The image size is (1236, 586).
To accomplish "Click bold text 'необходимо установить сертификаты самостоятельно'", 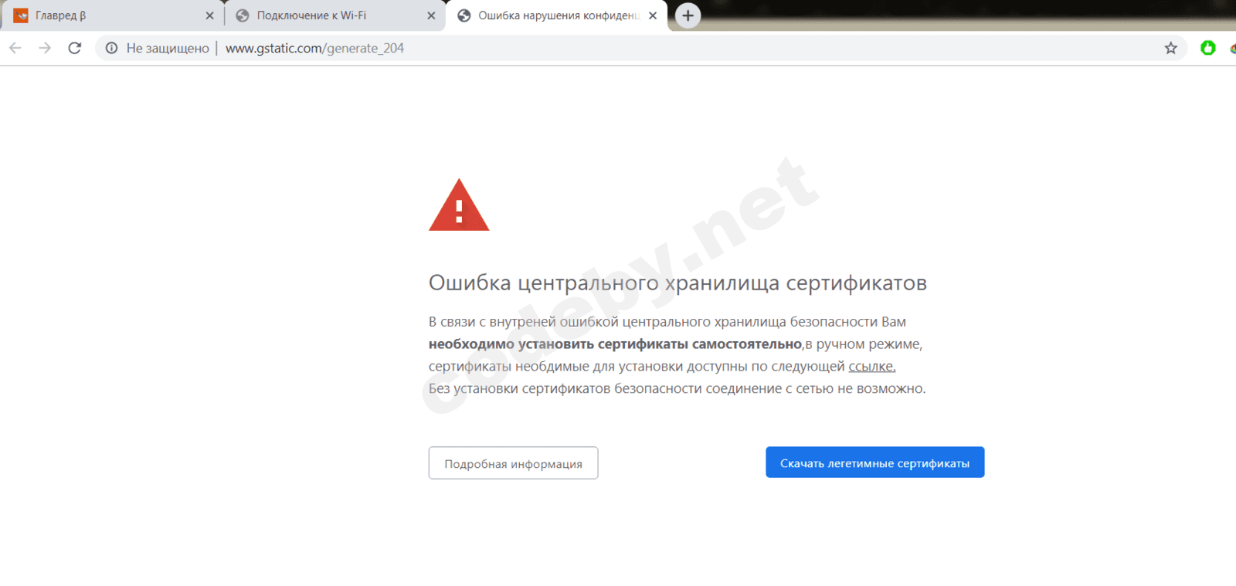I will pyautogui.click(x=616, y=344).
